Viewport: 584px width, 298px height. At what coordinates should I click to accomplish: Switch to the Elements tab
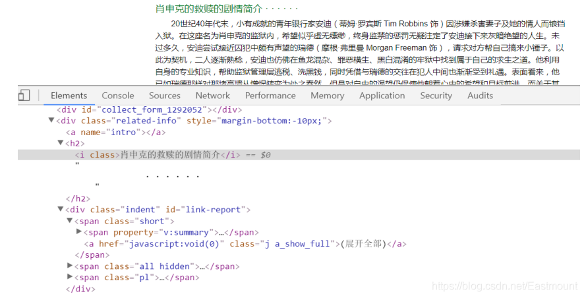(x=69, y=96)
